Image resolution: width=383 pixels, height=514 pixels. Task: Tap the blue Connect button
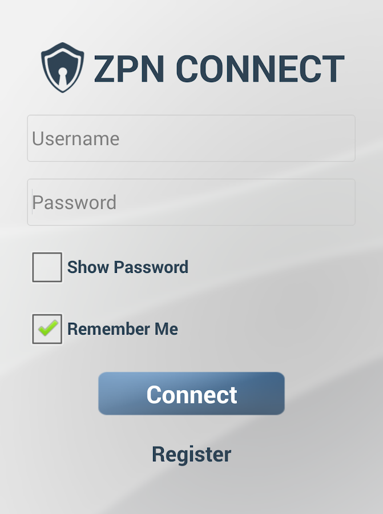[x=191, y=393]
